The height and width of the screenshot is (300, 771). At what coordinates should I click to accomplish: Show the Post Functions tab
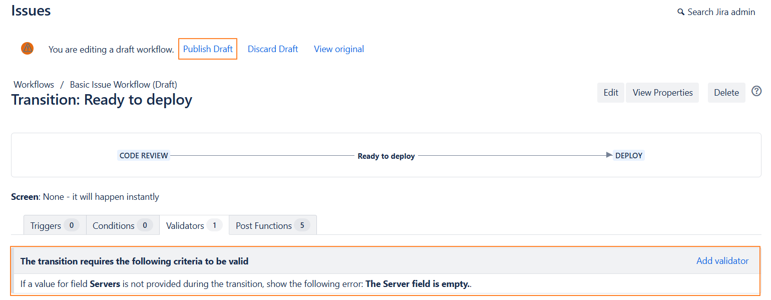click(272, 225)
